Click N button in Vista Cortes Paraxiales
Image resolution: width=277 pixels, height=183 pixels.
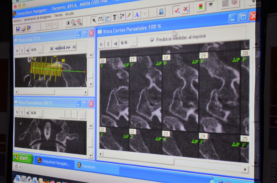point(101,44)
